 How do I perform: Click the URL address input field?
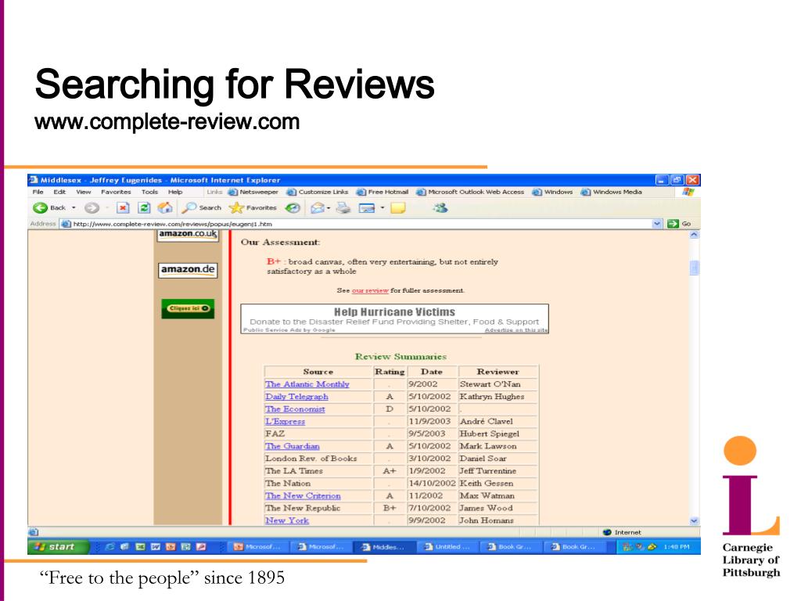[x=361, y=224]
